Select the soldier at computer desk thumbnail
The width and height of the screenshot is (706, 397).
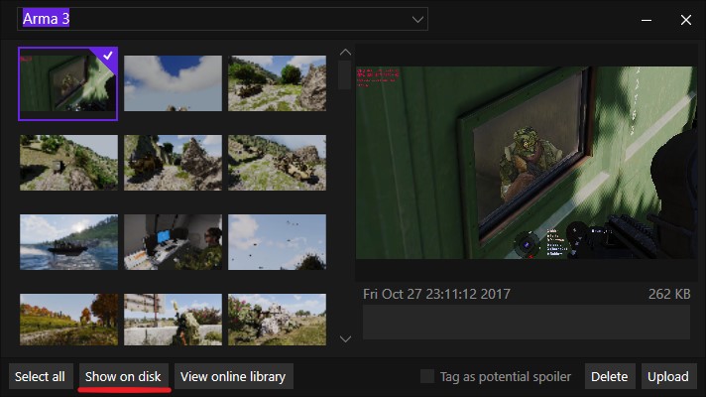pyautogui.click(x=173, y=242)
